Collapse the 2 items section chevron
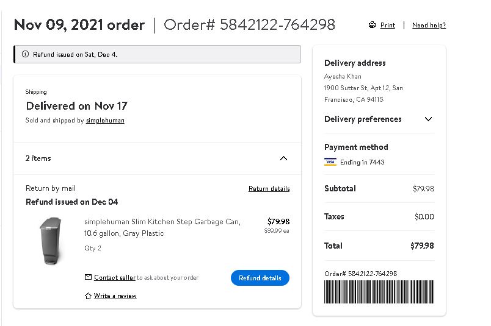The width and height of the screenshot is (491, 326). (283, 158)
